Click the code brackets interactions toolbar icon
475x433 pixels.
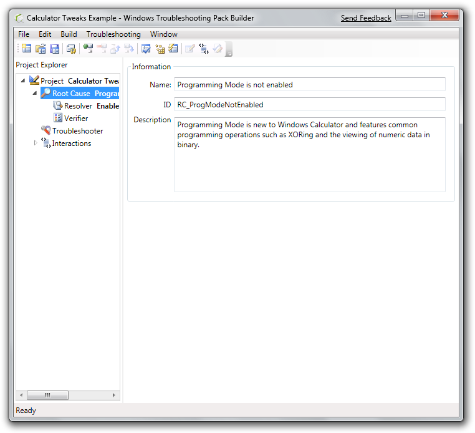(x=204, y=49)
